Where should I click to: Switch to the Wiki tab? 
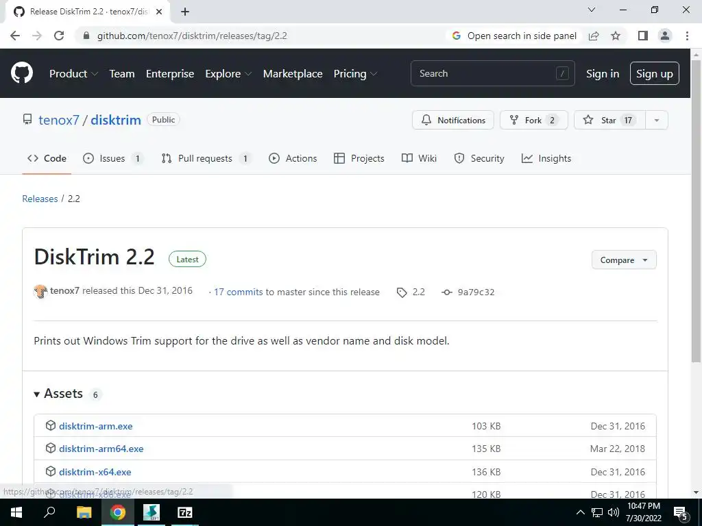pos(419,158)
